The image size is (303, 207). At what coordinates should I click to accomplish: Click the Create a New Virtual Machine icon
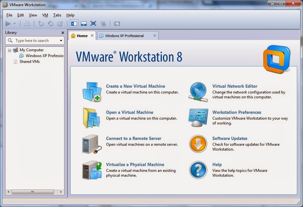pyautogui.click(x=92, y=92)
